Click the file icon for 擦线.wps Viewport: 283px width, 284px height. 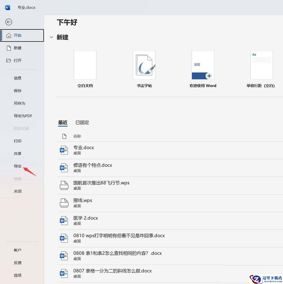(64, 203)
